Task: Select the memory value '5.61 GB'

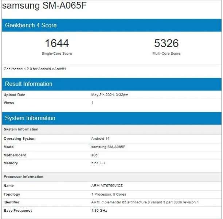Action: click(x=98, y=163)
